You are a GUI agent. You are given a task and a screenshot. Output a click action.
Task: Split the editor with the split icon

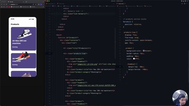185,4
